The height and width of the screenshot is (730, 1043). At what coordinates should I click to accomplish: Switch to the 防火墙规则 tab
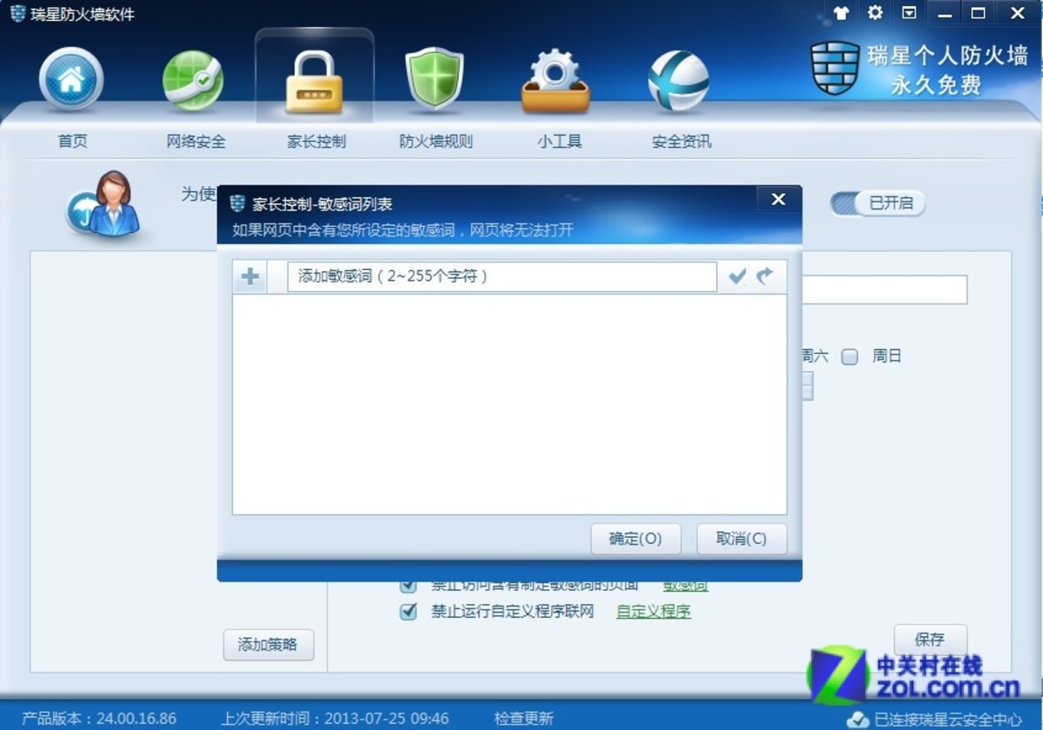coord(435,141)
